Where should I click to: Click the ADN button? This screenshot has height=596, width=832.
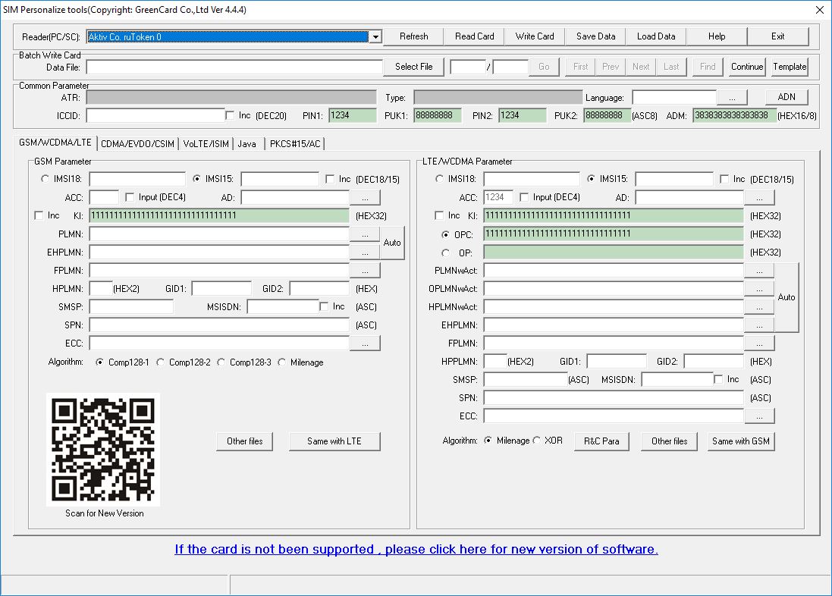click(786, 97)
